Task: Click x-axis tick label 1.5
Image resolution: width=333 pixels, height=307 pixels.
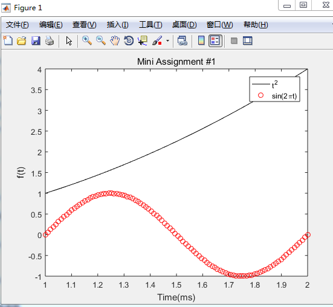Action: pyautogui.click(x=176, y=285)
